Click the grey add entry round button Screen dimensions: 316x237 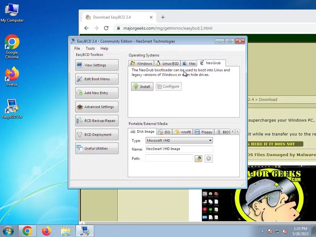pos(209,159)
